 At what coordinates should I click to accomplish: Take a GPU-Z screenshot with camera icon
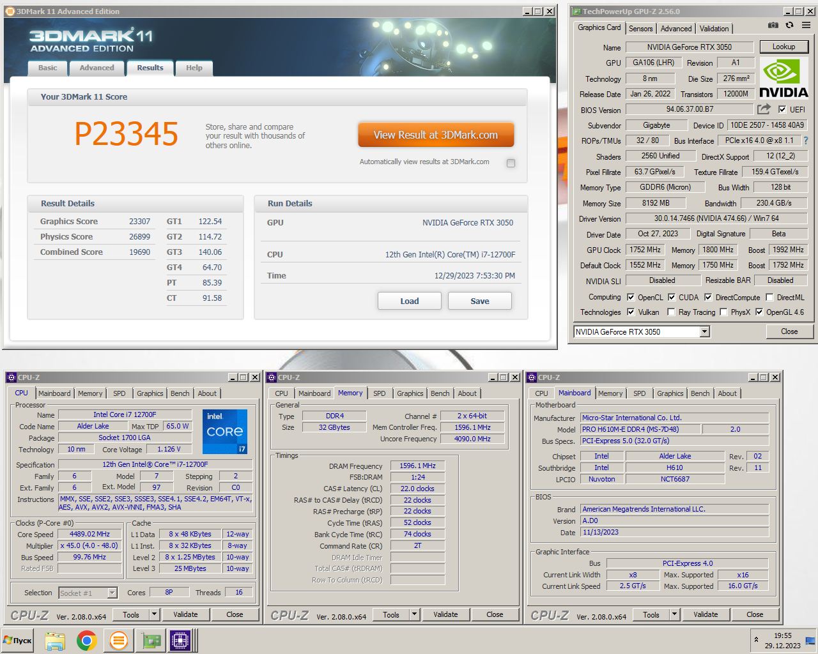point(773,25)
